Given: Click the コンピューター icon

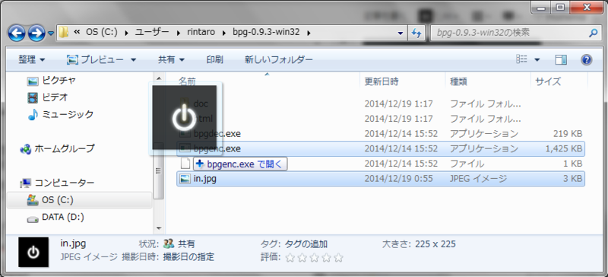Looking at the screenshot, I should click(x=26, y=183).
